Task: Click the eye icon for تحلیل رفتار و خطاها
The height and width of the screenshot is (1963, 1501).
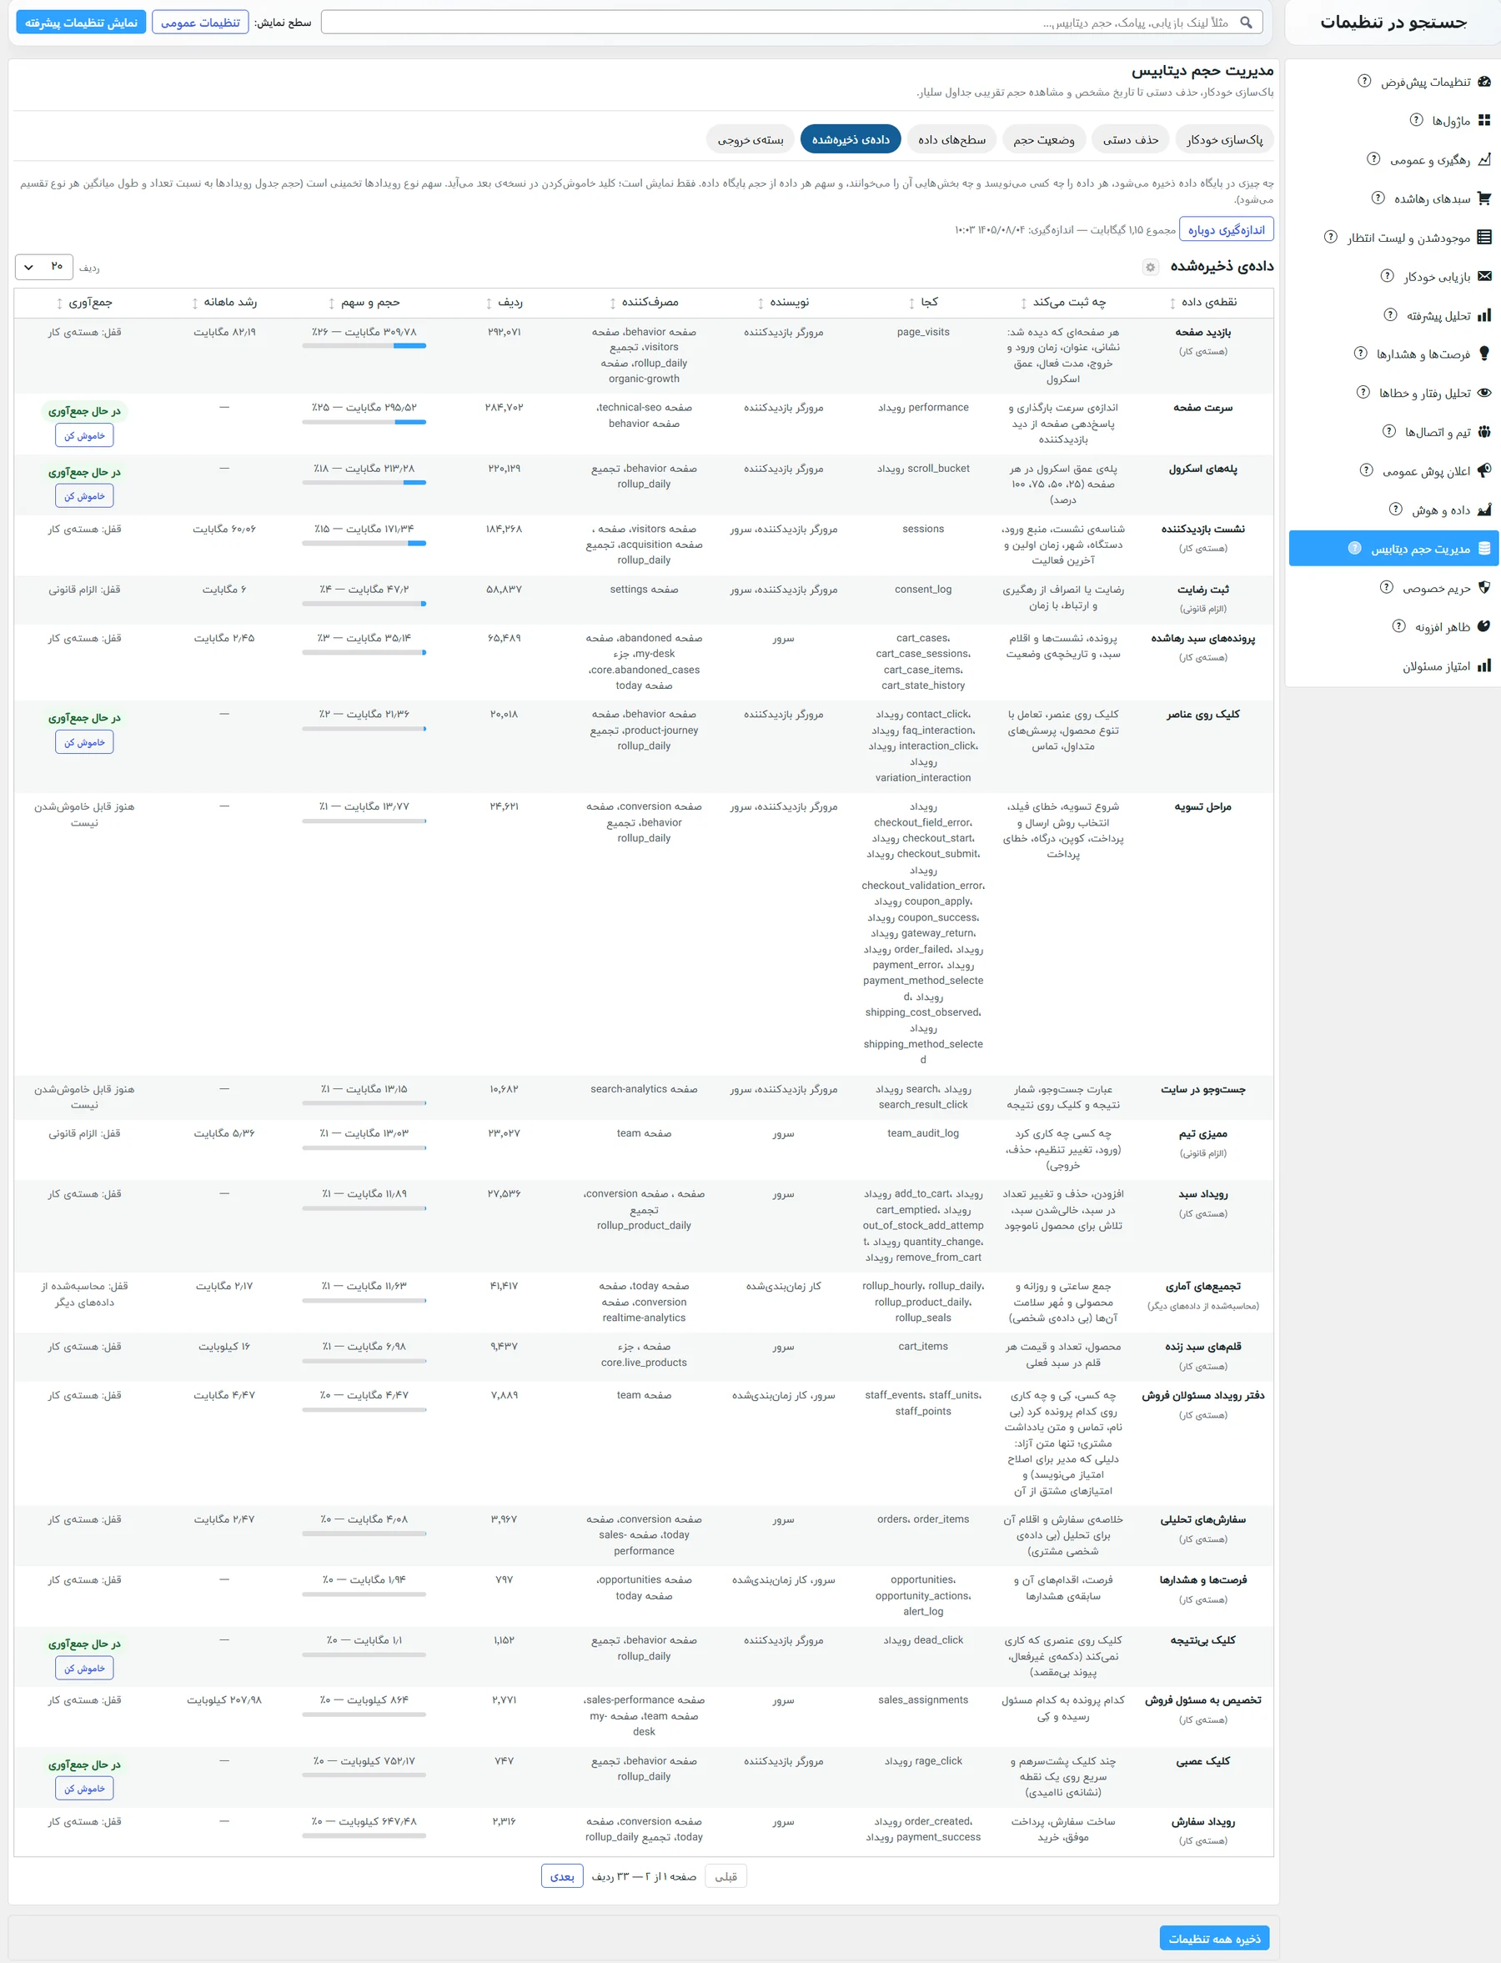Action: [1484, 393]
